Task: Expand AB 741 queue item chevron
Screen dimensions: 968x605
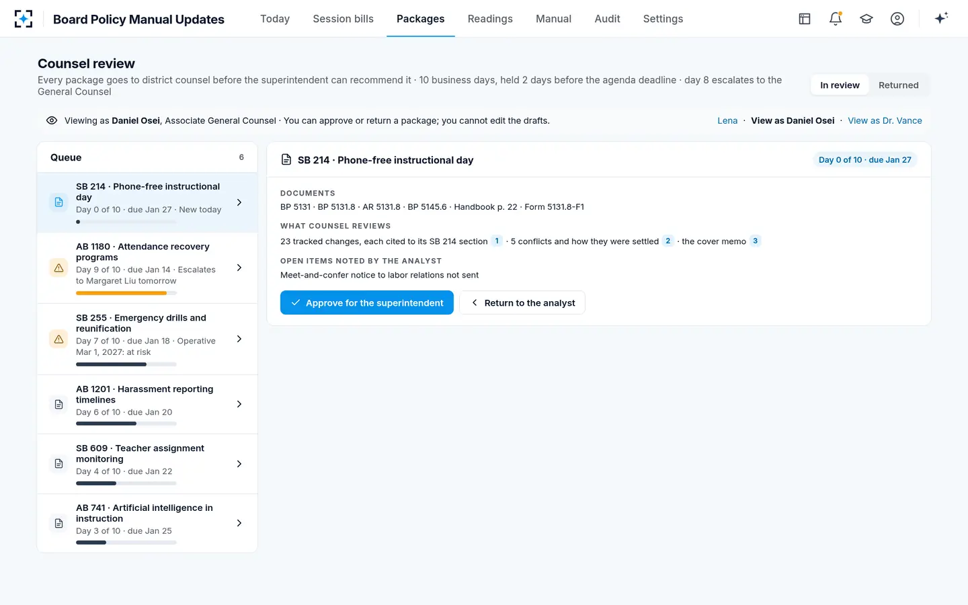Action: 239,523
